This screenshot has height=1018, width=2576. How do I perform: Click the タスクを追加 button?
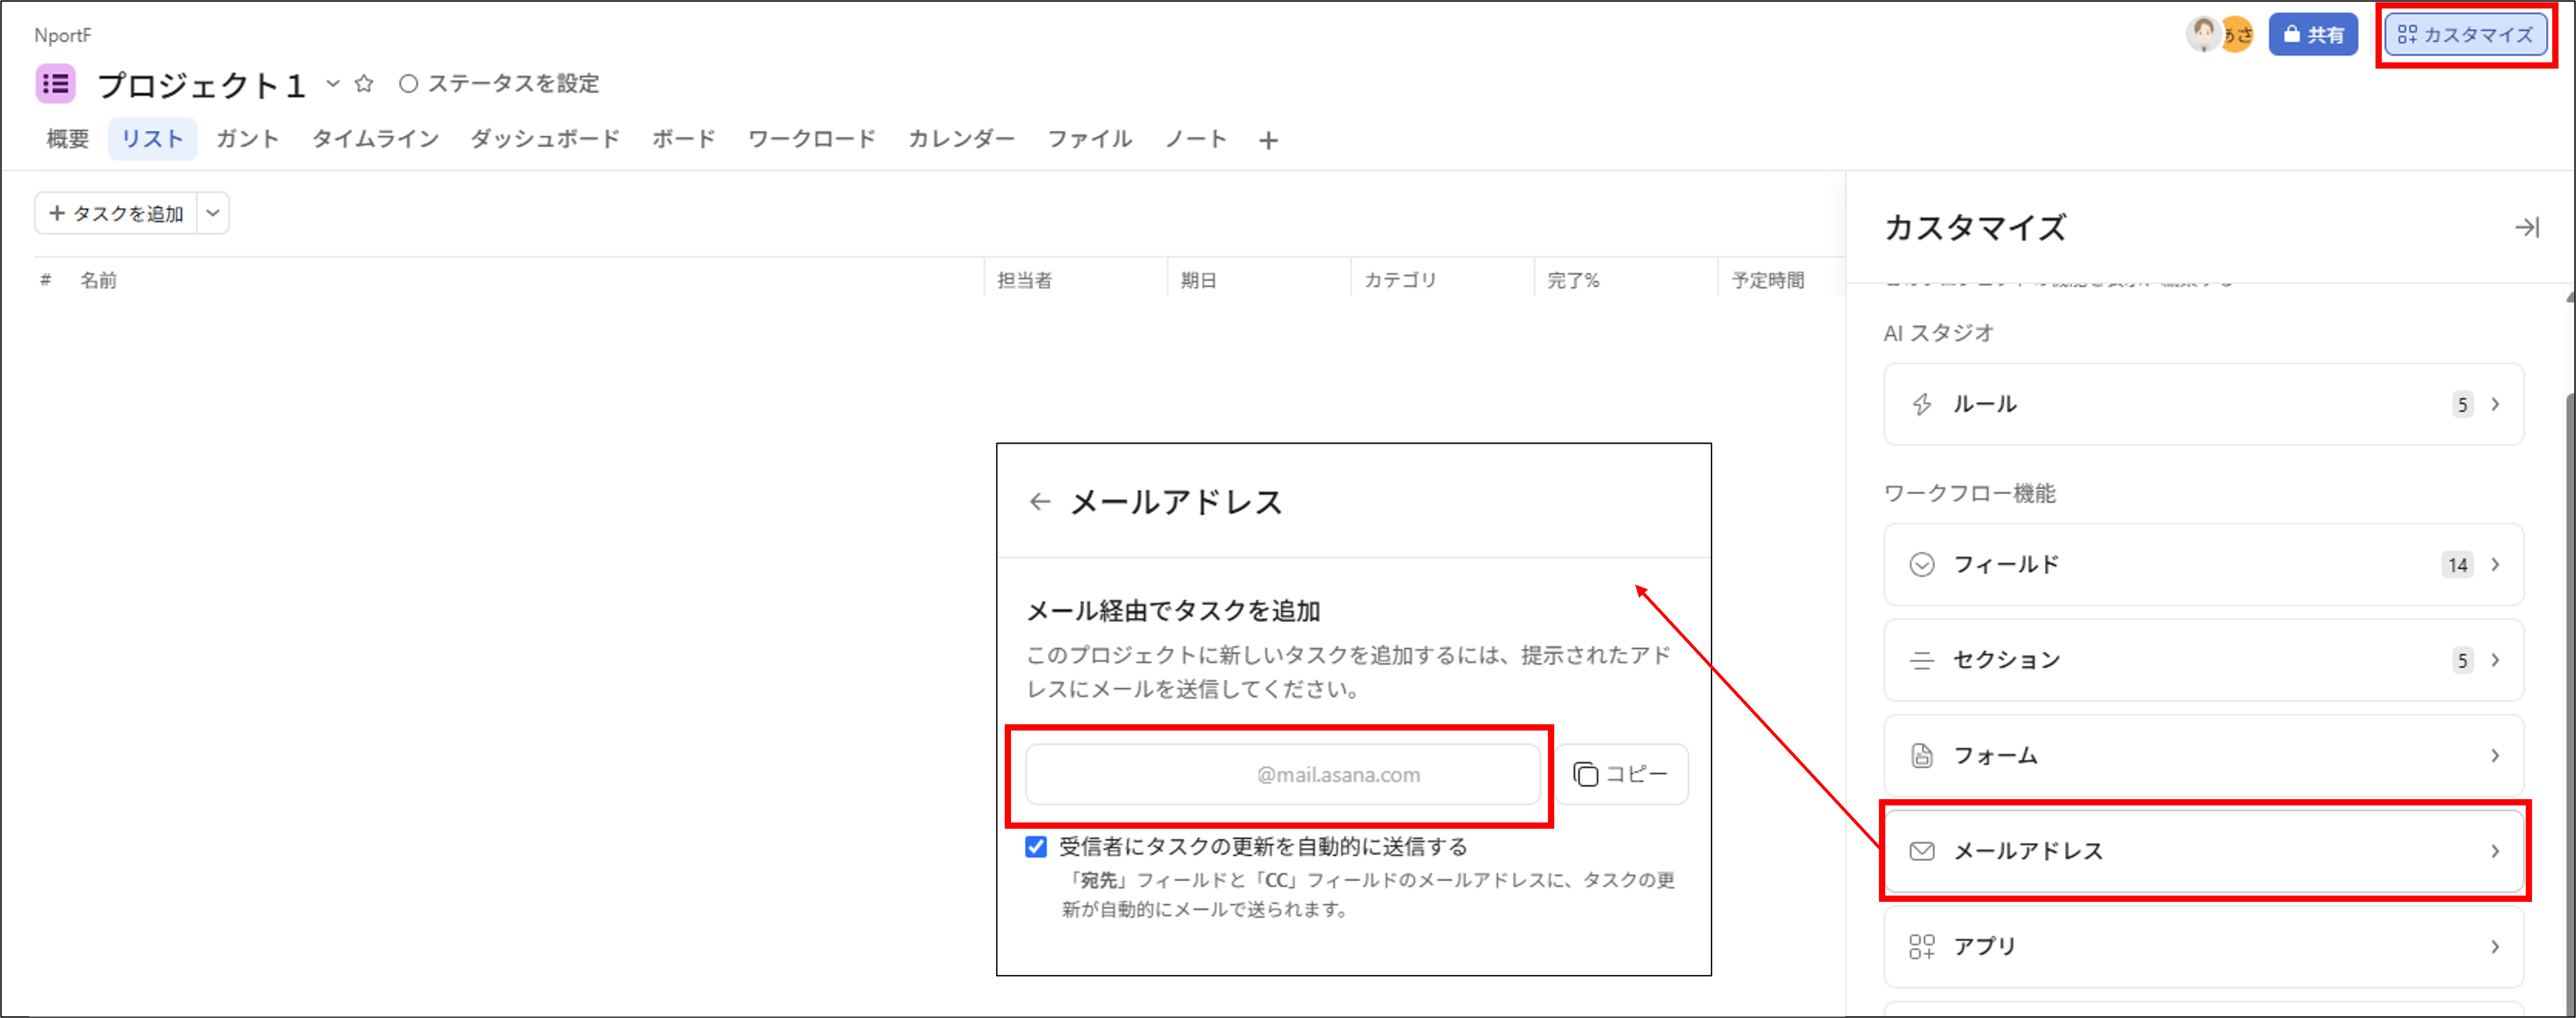point(116,213)
